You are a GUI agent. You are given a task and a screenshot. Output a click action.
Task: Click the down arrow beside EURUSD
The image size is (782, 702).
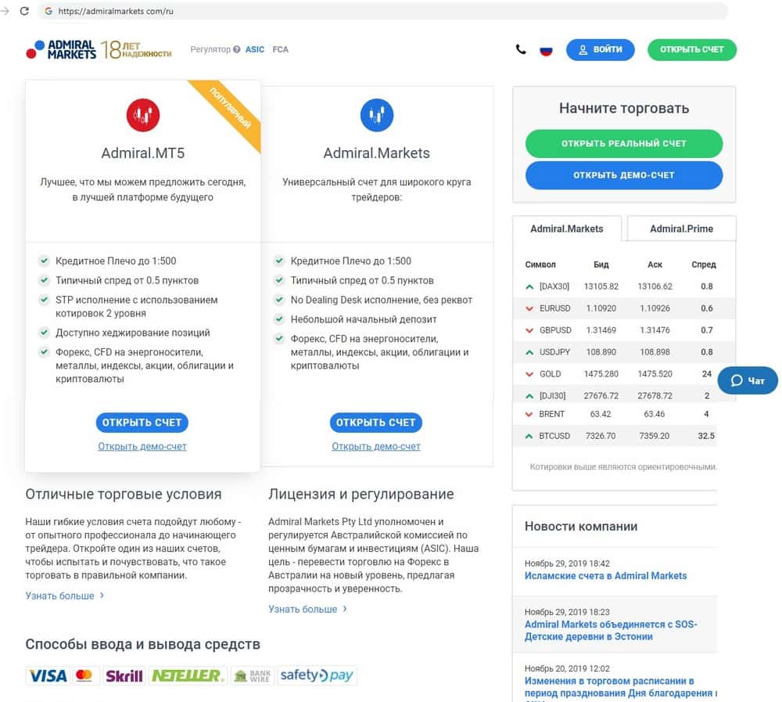[529, 308]
